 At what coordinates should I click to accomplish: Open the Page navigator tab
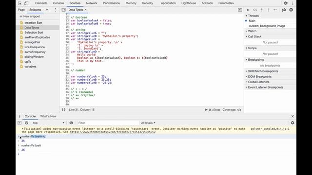(21, 10)
